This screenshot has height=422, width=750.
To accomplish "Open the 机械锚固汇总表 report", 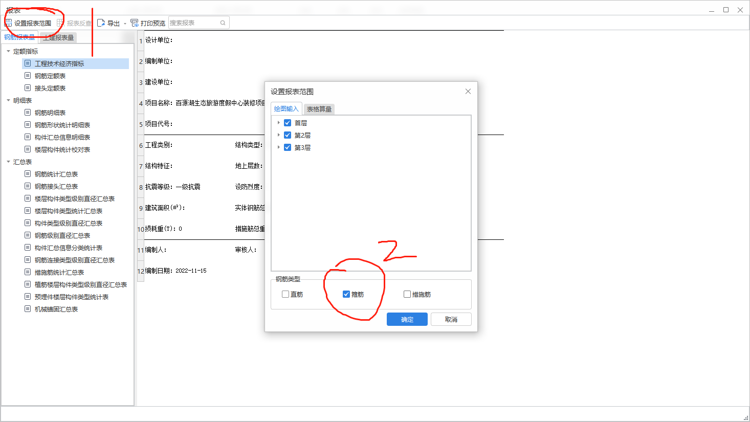I will (56, 309).
